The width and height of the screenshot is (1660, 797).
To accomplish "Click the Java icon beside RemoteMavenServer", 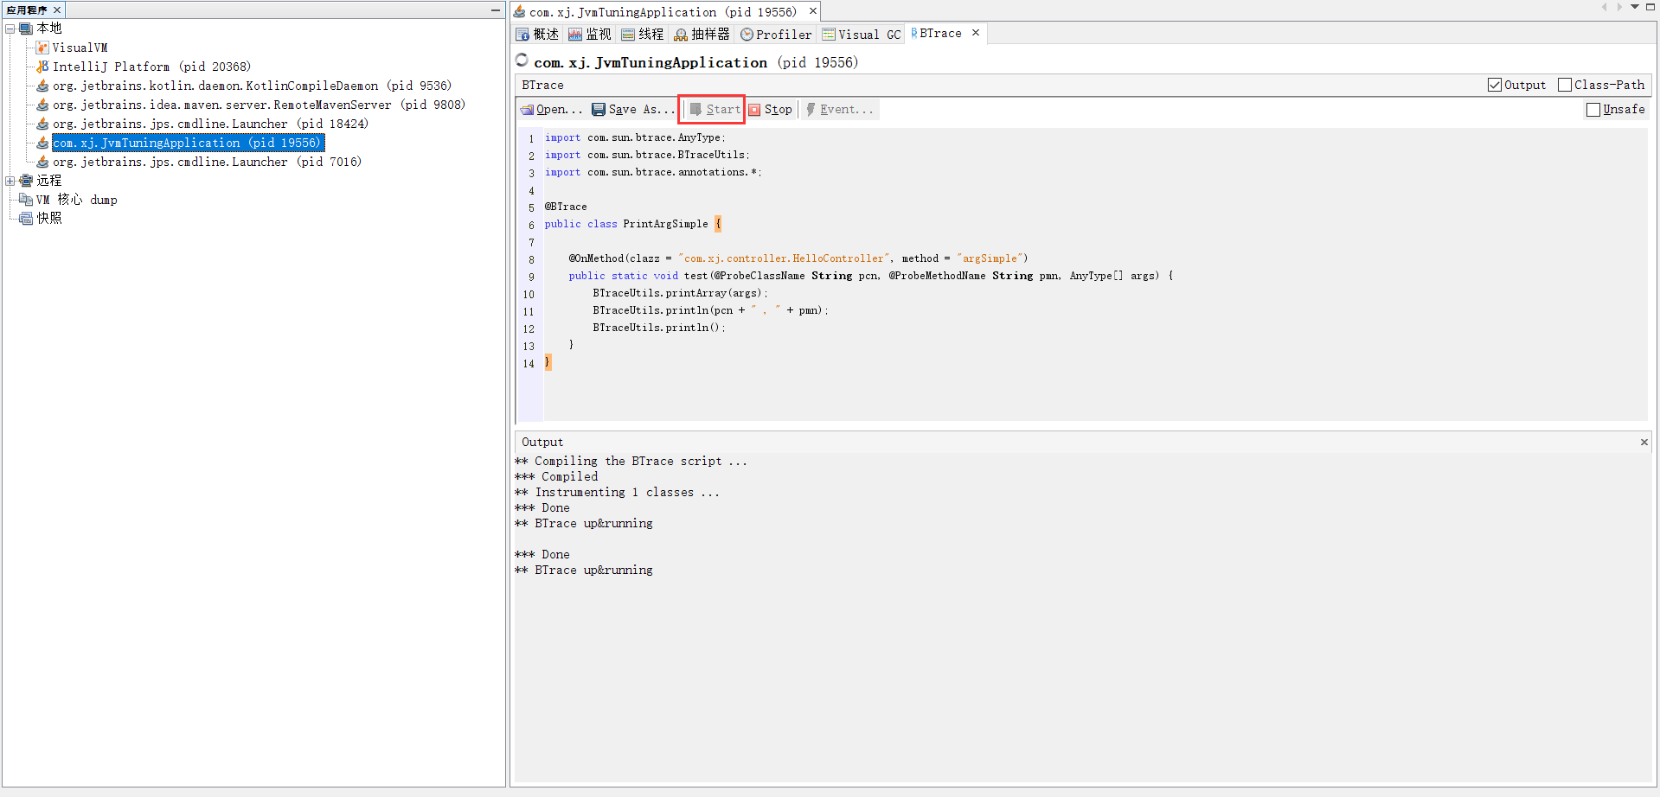I will (x=42, y=105).
